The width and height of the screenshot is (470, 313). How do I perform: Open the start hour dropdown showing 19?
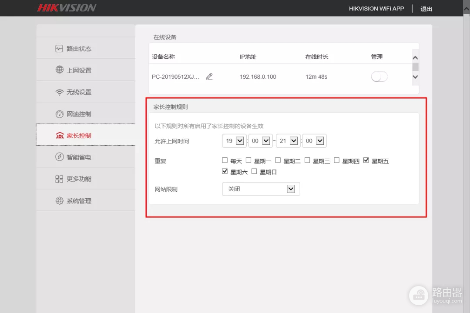233,140
